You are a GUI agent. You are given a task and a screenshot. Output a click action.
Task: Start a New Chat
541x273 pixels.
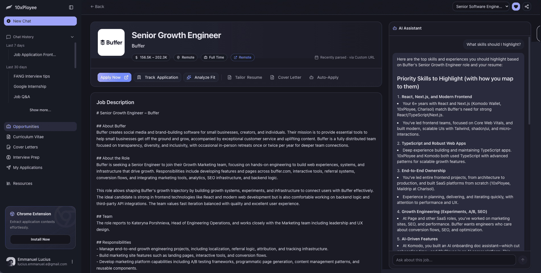40,21
